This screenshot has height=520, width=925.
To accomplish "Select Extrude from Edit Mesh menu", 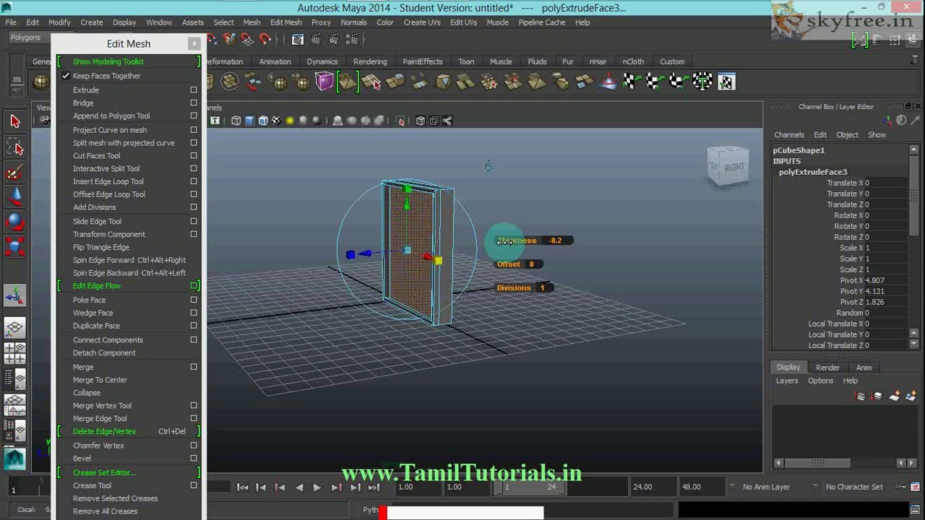I will 86,90.
